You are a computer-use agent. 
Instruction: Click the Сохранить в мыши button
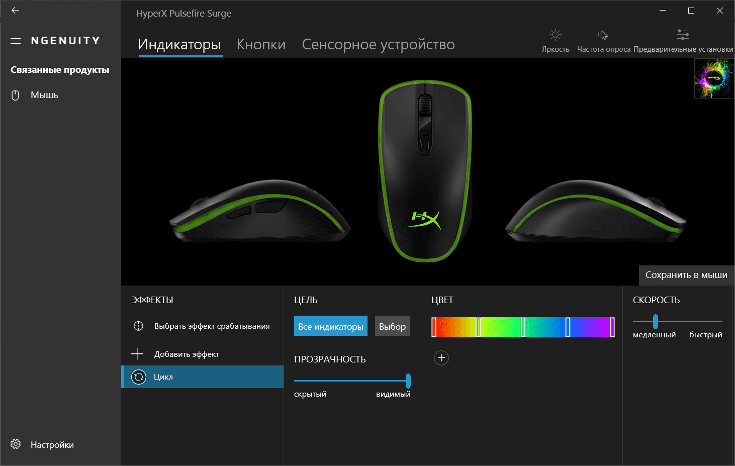pos(686,275)
